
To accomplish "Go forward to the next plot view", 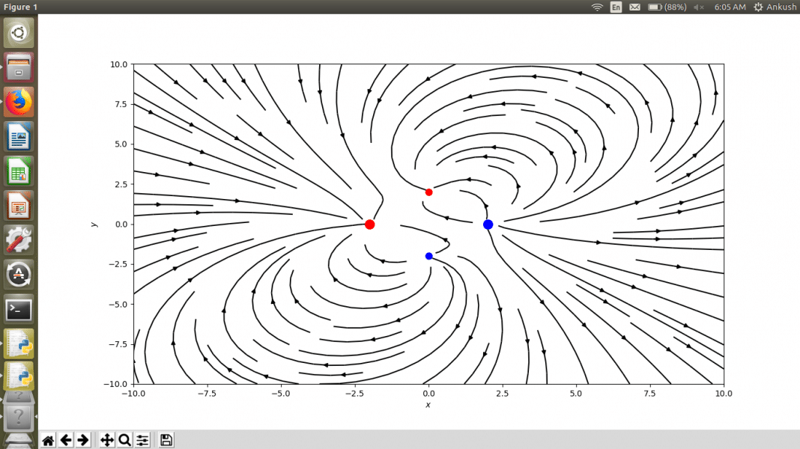I will 83,440.
